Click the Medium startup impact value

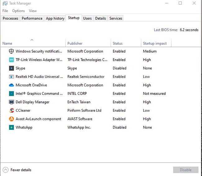click(150, 51)
